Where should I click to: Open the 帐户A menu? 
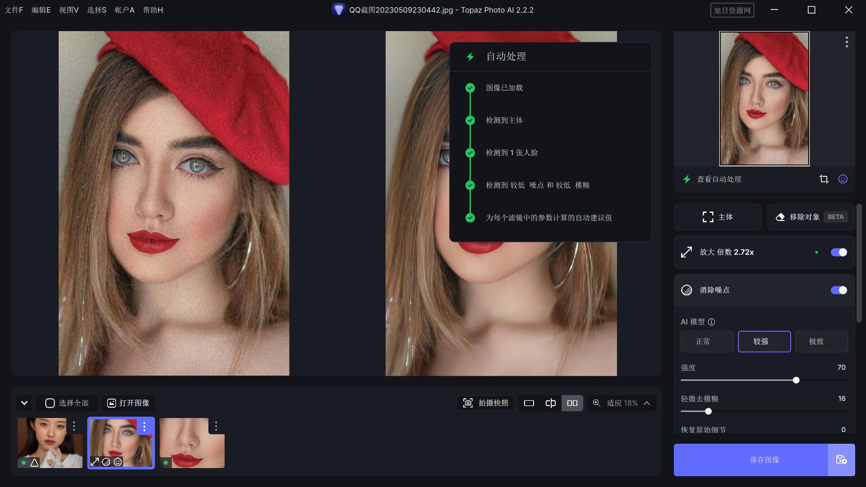pos(124,10)
